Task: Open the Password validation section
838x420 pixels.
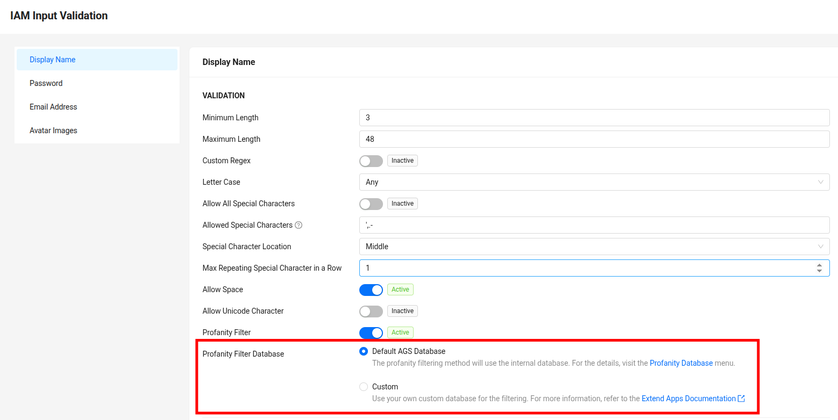Action: coord(46,83)
